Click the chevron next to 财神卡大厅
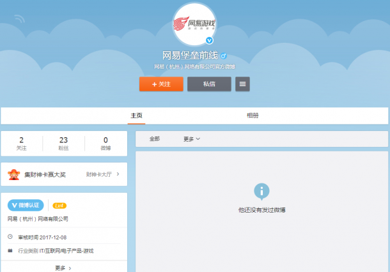390x272 pixels. (x=118, y=174)
